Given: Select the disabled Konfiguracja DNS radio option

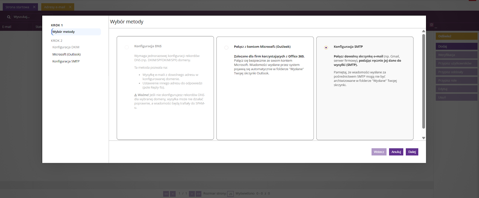Looking at the screenshot, I should (x=127, y=47).
